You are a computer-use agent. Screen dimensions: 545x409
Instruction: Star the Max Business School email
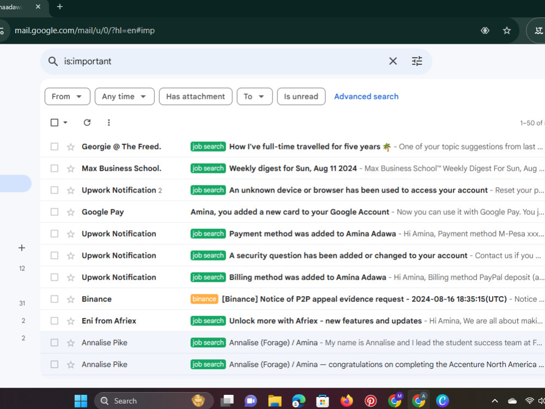(x=71, y=169)
